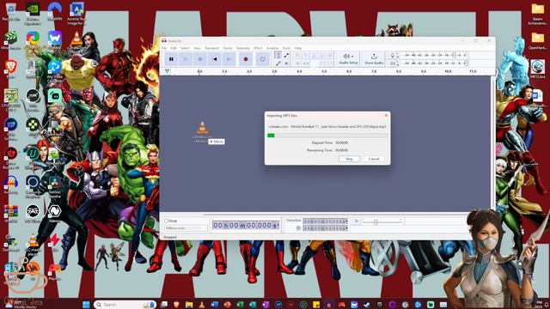The height and width of the screenshot is (309, 550).
Task: Skip to end of the track
Action: 229,59
